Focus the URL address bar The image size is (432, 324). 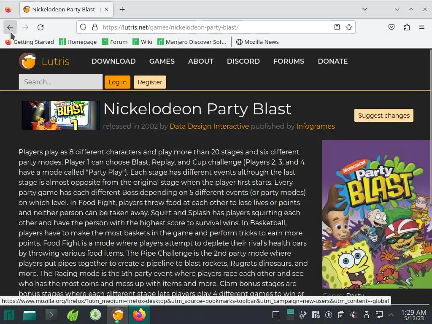pos(216,27)
